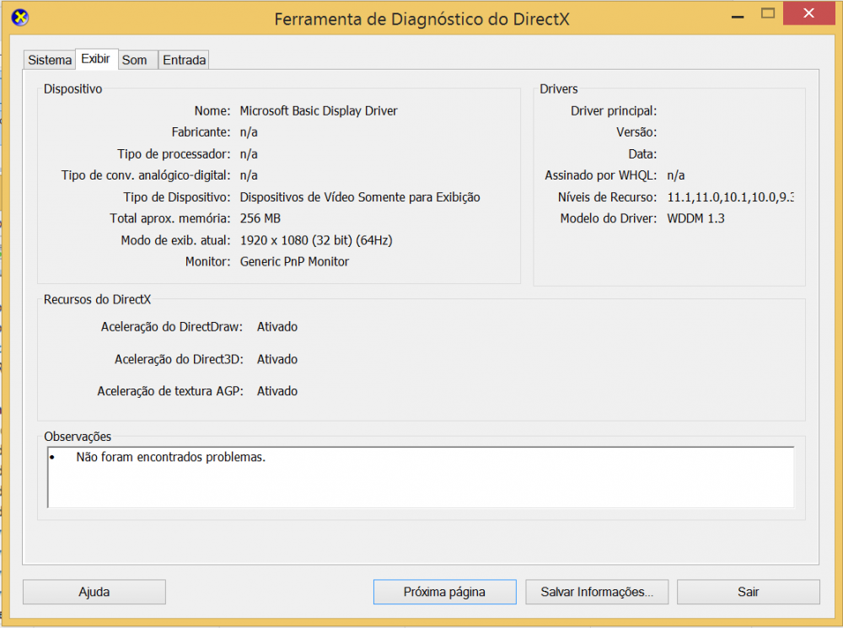Click 'Dispositivos de Vídeo Somente para Exibição'
This screenshot has width=843, height=628.
pyautogui.click(x=360, y=196)
